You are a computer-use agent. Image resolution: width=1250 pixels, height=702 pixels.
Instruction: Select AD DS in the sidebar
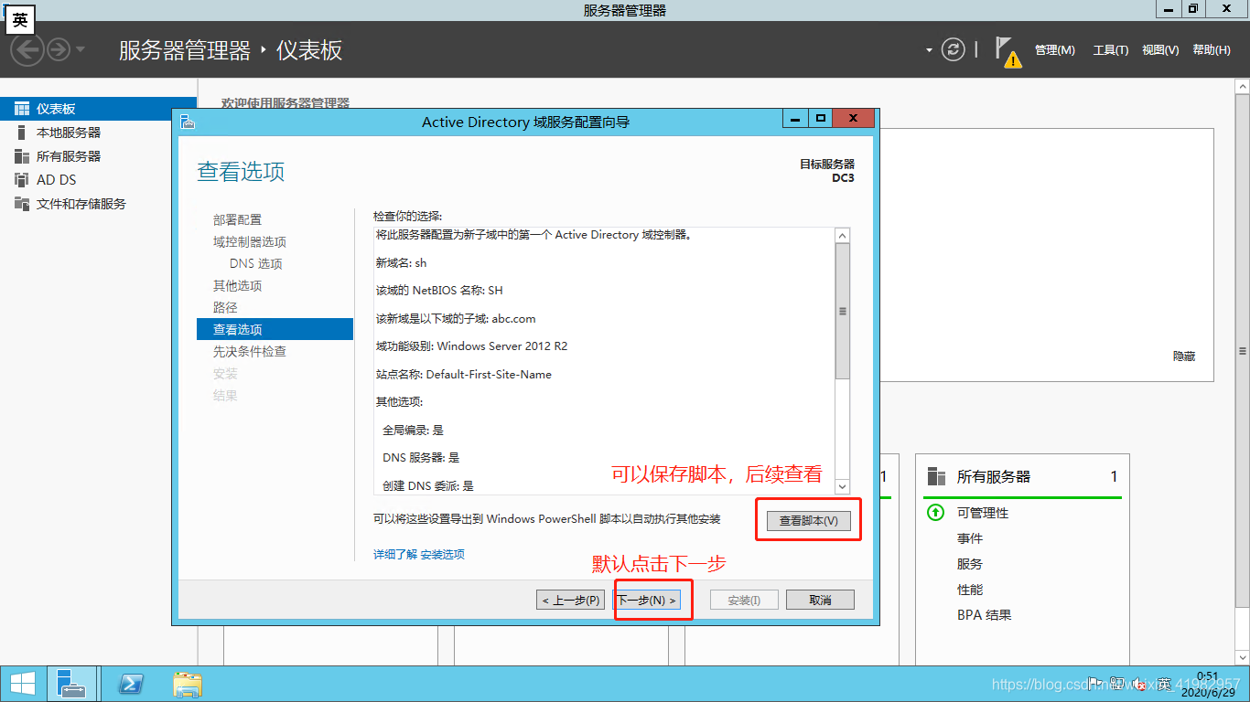[98, 180]
